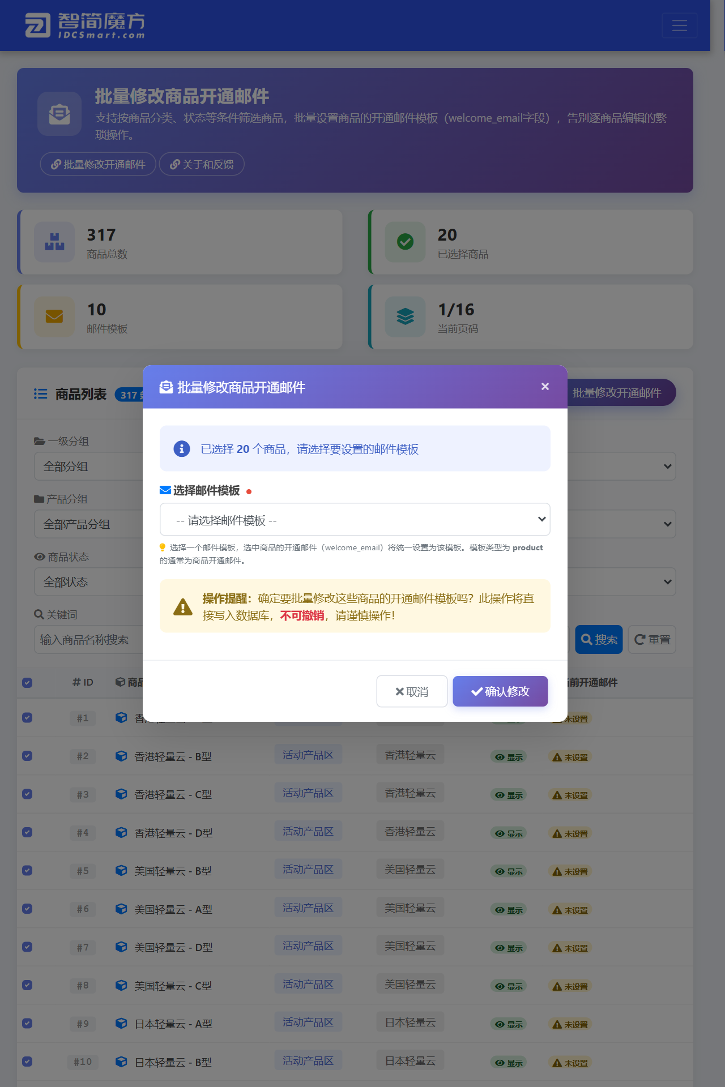Click the search icon beside 关键词
Screen dimensions: 725x1087
pyautogui.click(x=39, y=614)
